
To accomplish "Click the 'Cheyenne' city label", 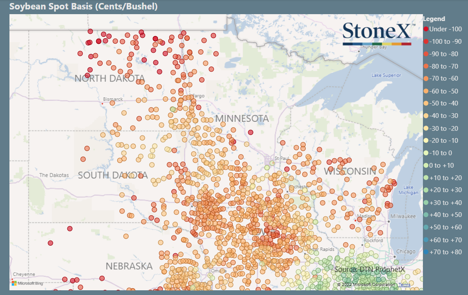I will pyautogui.click(x=24, y=274).
